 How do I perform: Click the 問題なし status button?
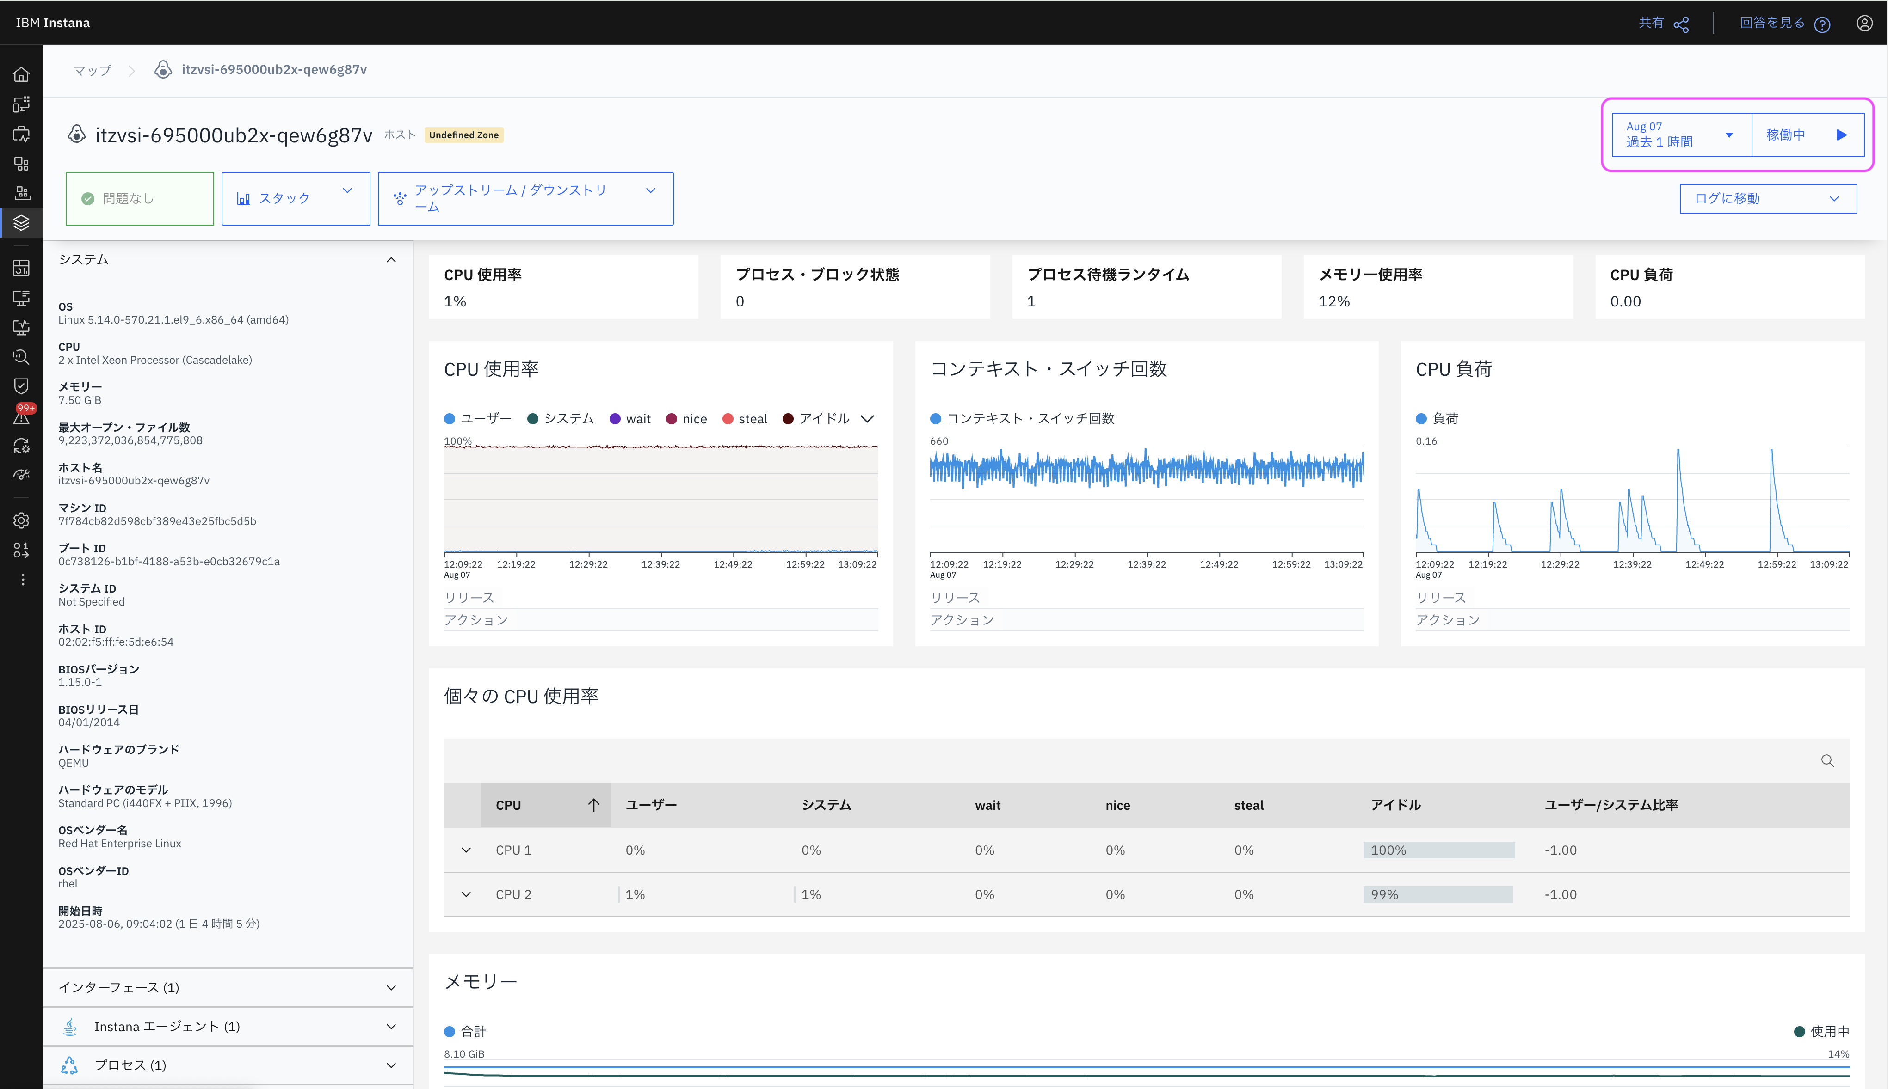(x=140, y=198)
